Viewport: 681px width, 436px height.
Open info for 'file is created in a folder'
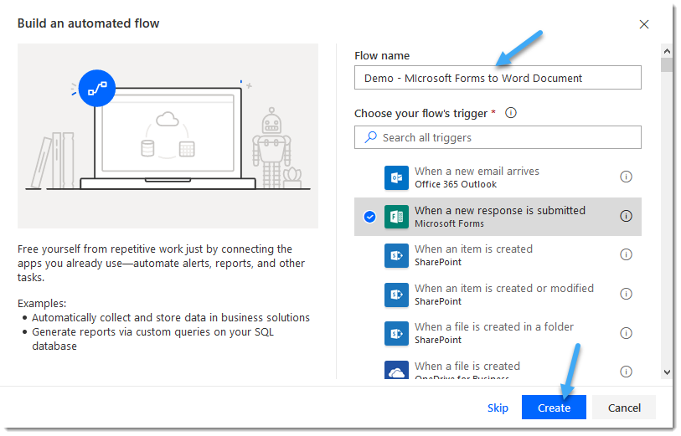tap(626, 333)
